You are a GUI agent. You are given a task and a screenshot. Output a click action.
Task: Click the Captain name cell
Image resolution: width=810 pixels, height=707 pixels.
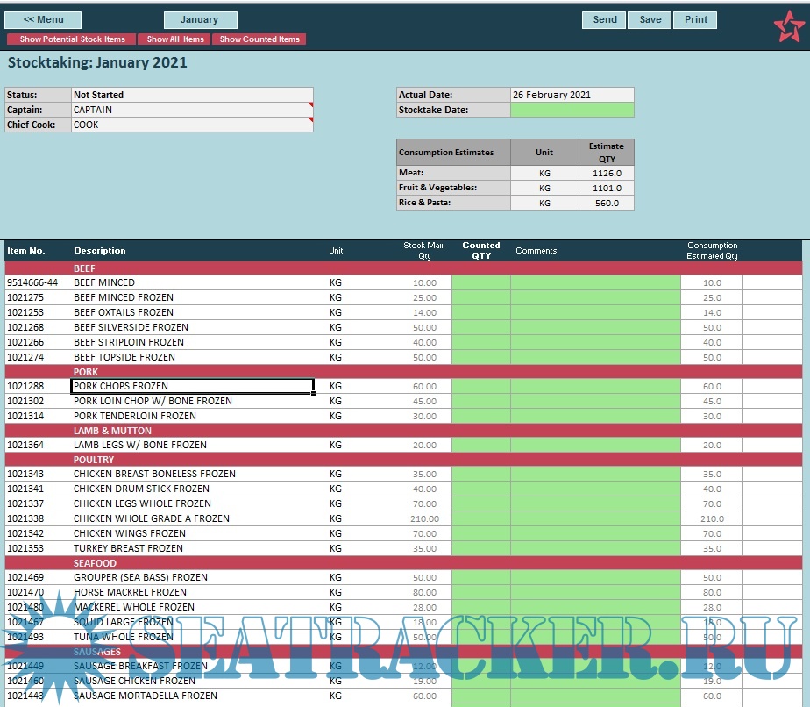(191, 110)
